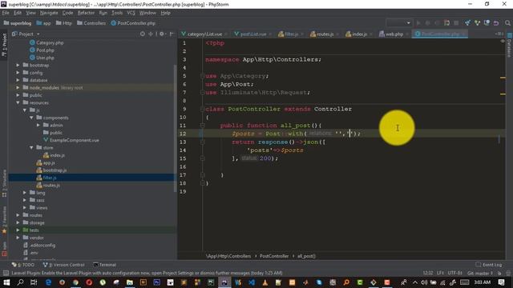Click the Stop square icon in toolbar
Screen dimensions: 513x288
(x=456, y=23)
